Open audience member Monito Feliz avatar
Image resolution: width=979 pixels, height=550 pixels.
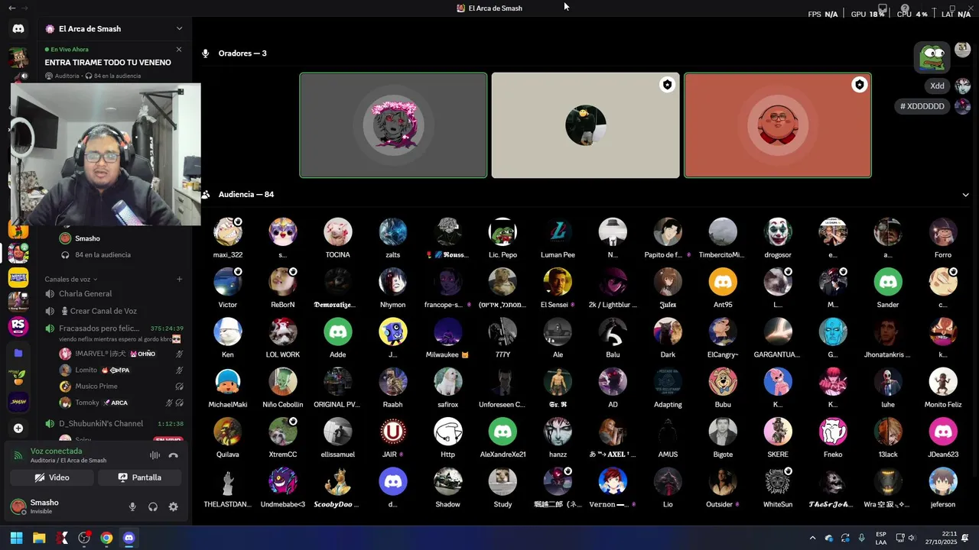[943, 381]
